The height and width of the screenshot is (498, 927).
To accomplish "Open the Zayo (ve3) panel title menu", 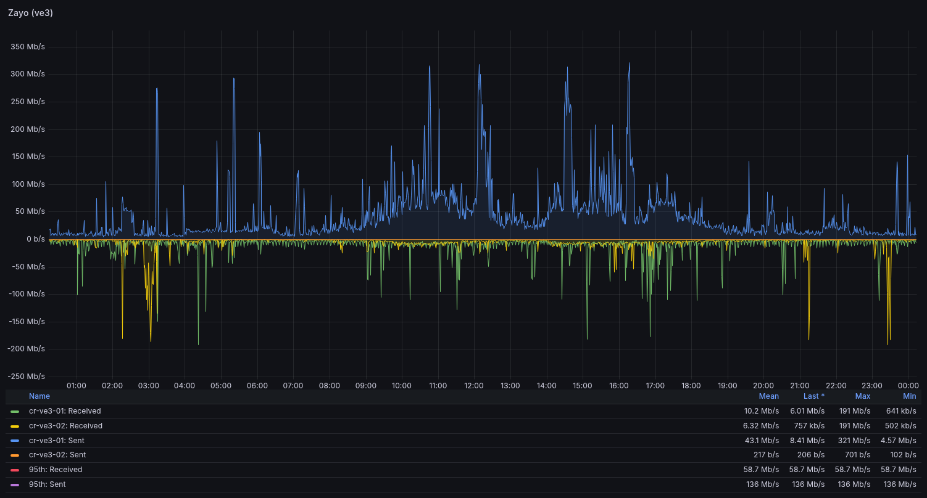I will click(30, 12).
